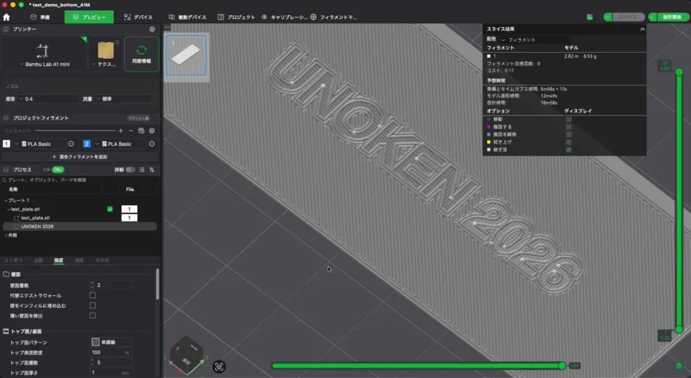The image size is (691, 378).
Task: Expand the 外側 tree node
Action: 5,236
